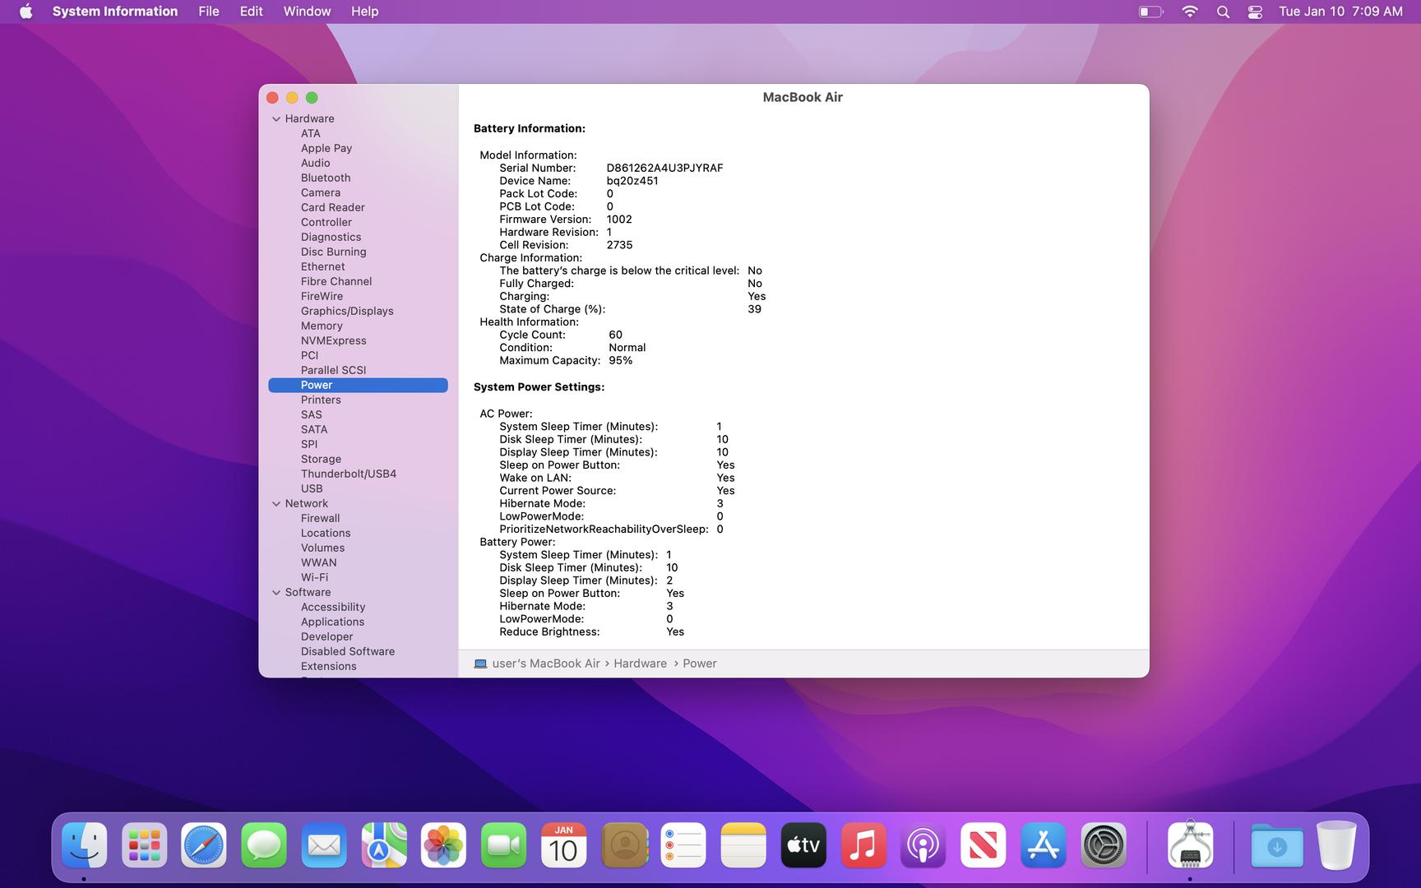Screen dimensions: 1421x888
Task: Open the File menu
Action: click(209, 12)
